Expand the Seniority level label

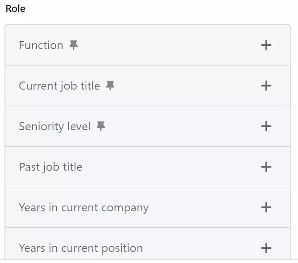coord(55,127)
